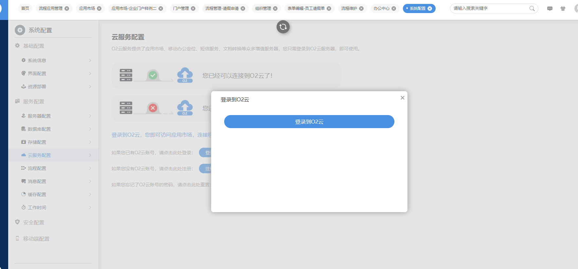
Task: Expand the 移动端配置 section
Action: (53, 239)
